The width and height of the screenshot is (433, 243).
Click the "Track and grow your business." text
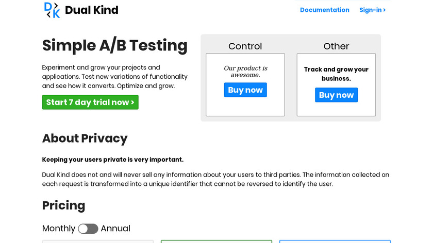pyautogui.click(x=336, y=74)
